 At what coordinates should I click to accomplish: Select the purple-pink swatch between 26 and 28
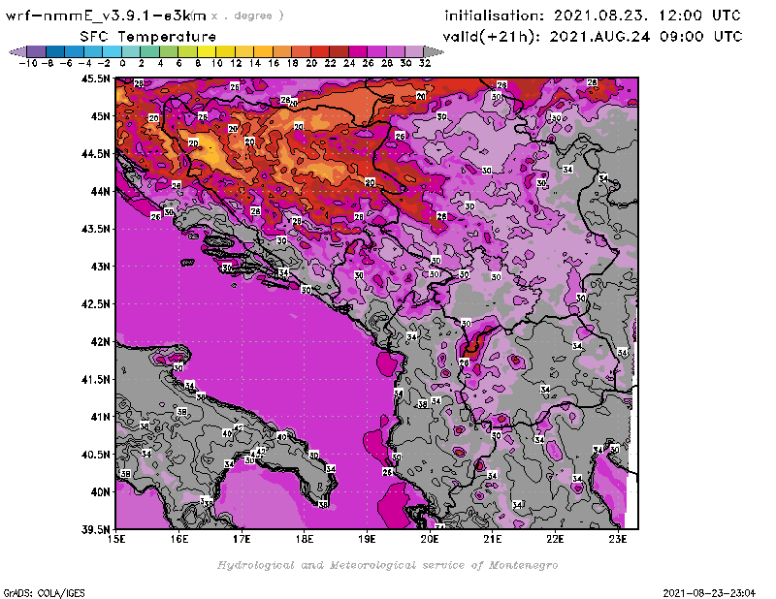[x=376, y=51]
